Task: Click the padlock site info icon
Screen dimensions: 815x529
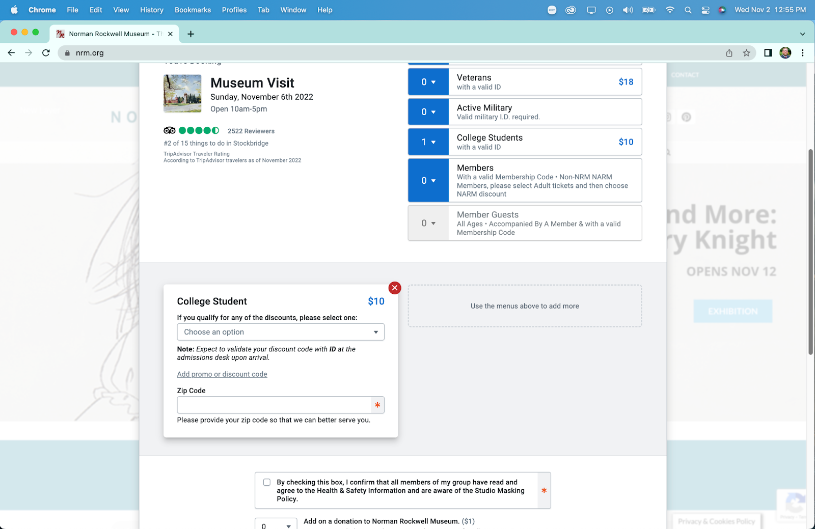Action: (67, 53)
